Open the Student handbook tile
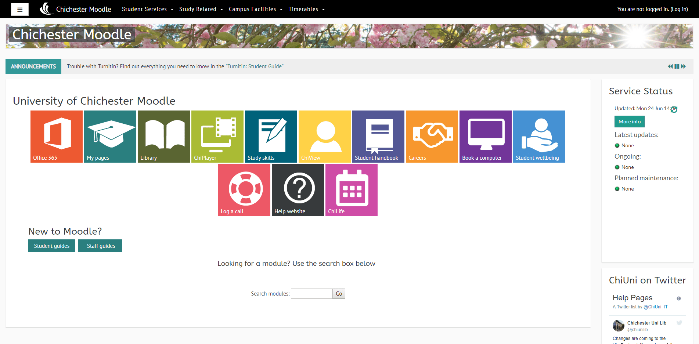 pyautogui.click(x=378, y=137)
